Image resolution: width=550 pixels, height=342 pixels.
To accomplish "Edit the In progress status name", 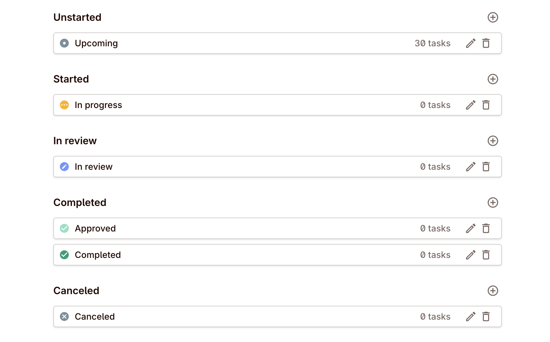I will coord(471,105).
